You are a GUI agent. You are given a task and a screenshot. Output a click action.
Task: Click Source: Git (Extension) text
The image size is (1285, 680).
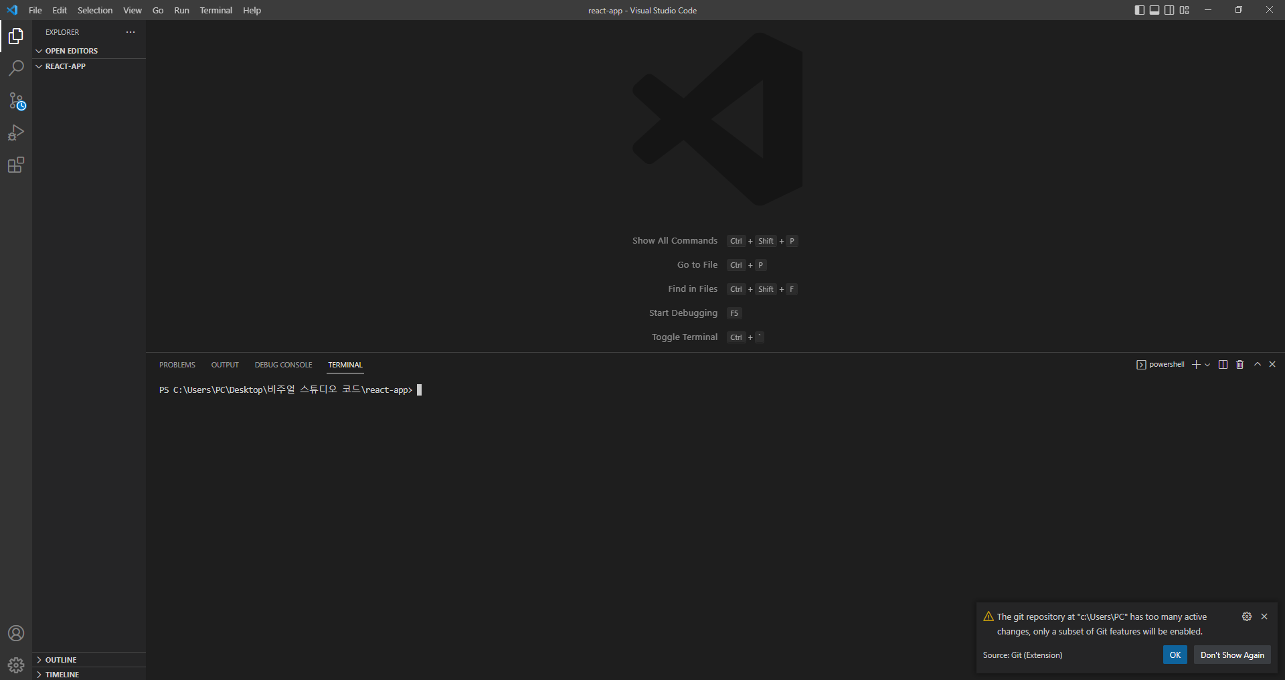pos(1023,655)
